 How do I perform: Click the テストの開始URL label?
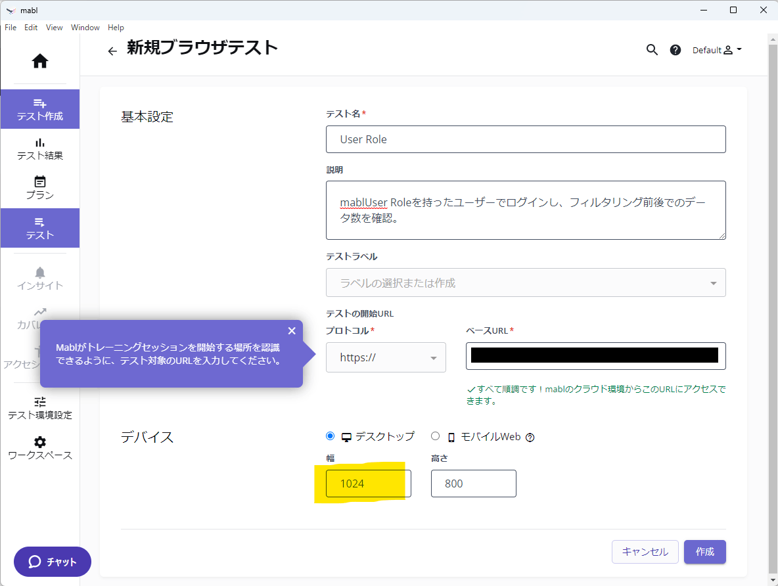[359, 313]
